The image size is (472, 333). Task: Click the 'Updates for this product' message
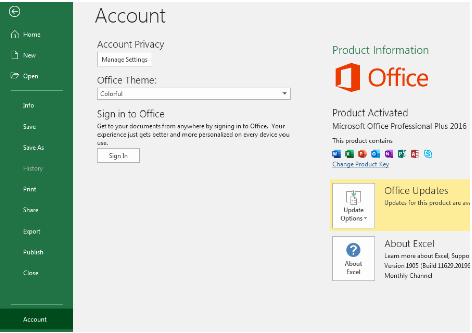(x=427, y=203)
